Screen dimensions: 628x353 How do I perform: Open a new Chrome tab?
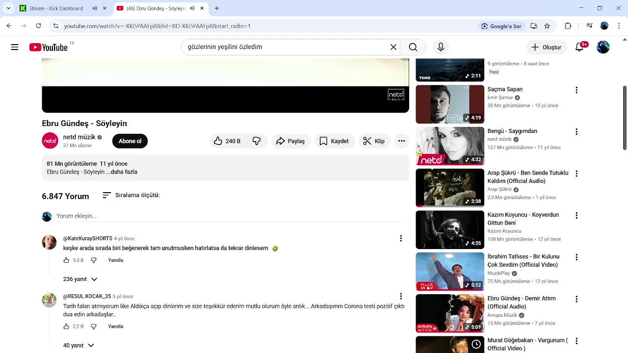(217, 8)
